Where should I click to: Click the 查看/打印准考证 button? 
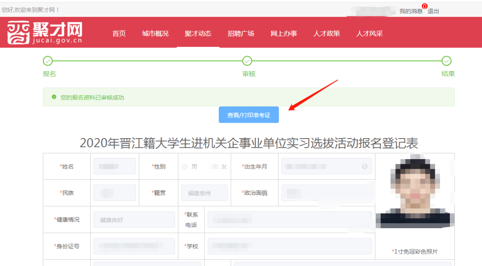coord(249,115)
